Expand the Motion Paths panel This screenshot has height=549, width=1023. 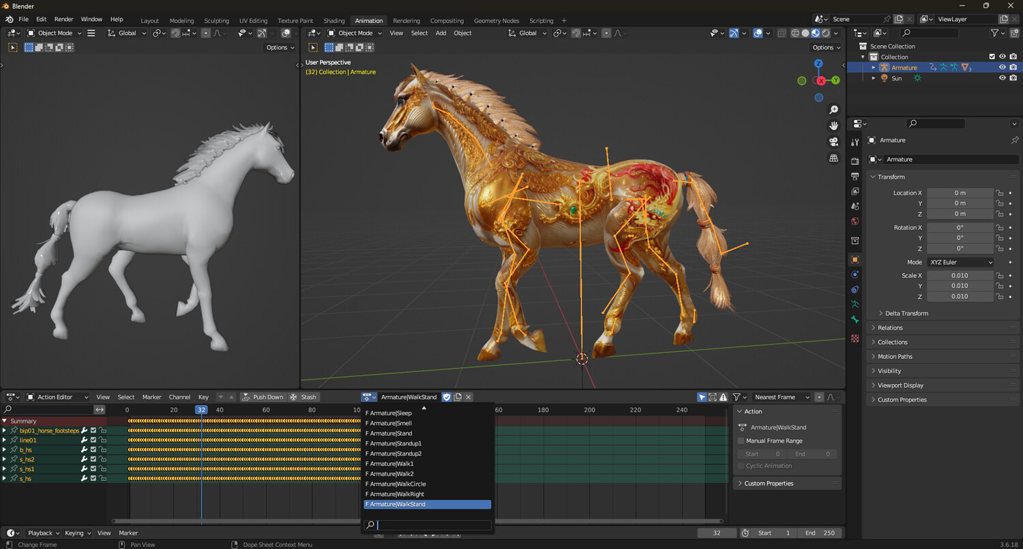(x=895, y=356)
